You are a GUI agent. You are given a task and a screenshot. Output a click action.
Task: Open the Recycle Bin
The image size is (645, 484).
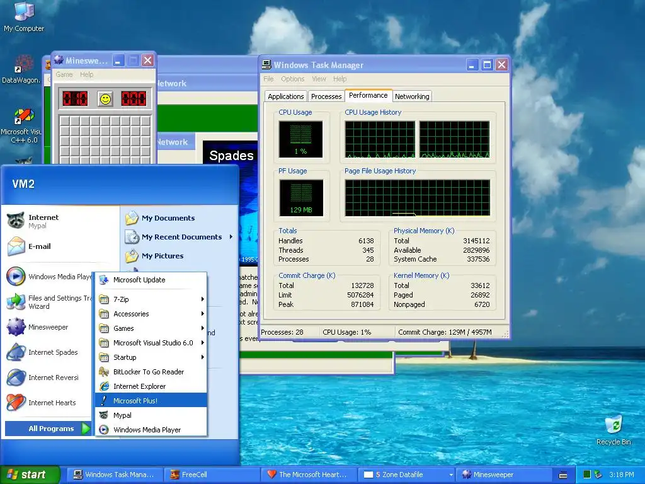(614, 430)
